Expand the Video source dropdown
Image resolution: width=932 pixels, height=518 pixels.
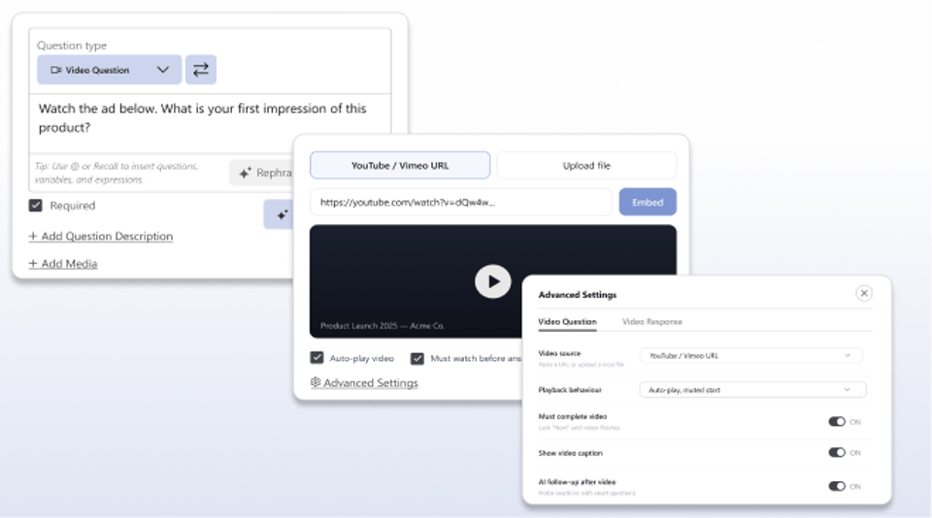click(750, 355)
